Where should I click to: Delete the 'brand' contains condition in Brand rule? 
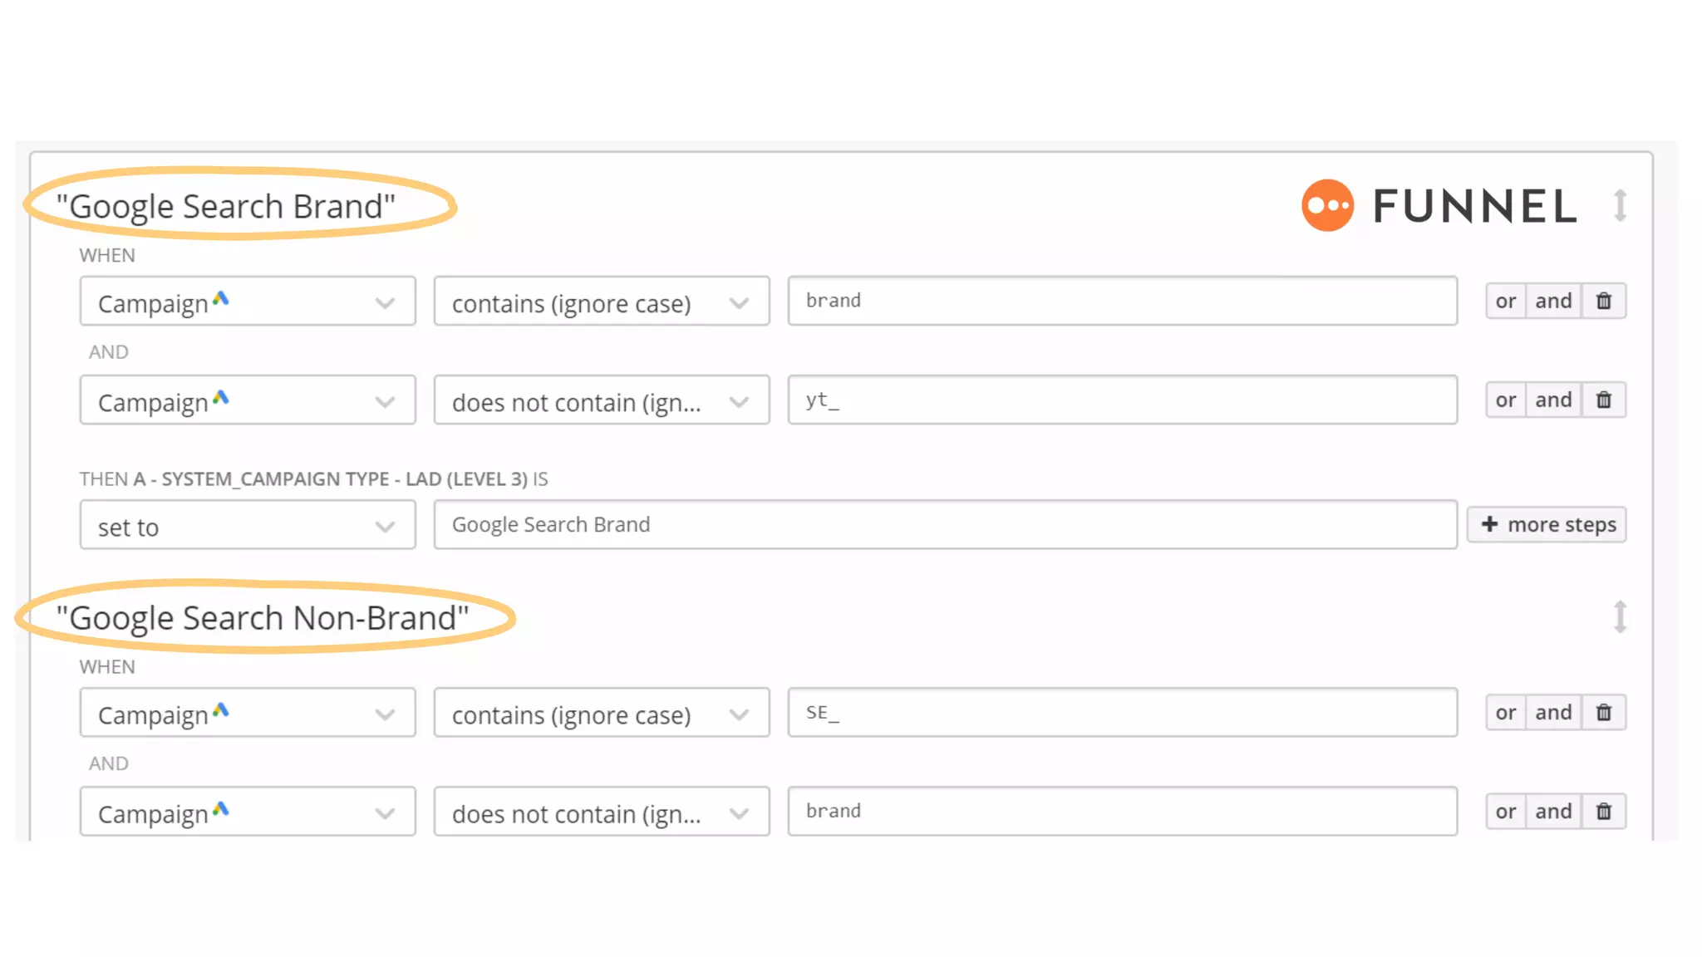[1603, 301]
